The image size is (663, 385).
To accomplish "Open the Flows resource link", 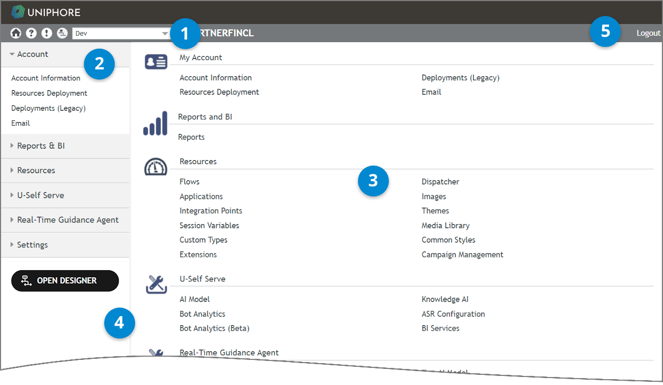I will 190,182.
